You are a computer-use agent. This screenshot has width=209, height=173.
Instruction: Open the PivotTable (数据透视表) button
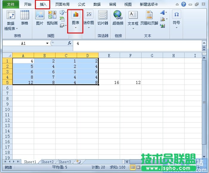(x=11, y=20)
